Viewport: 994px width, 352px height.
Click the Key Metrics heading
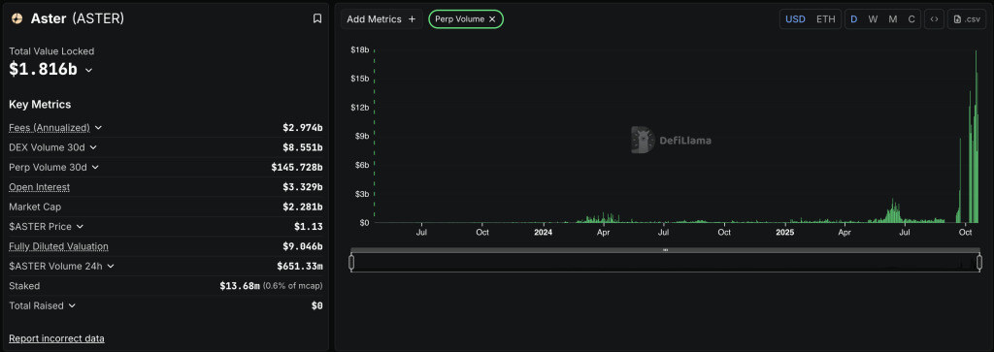coord(40,105)
